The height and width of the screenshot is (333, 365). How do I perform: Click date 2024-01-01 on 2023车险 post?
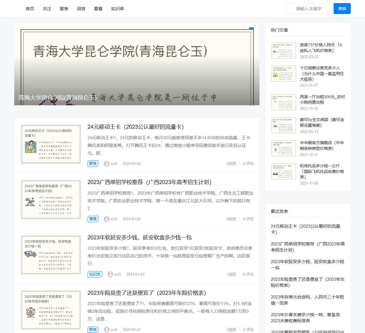coord(132,330)
